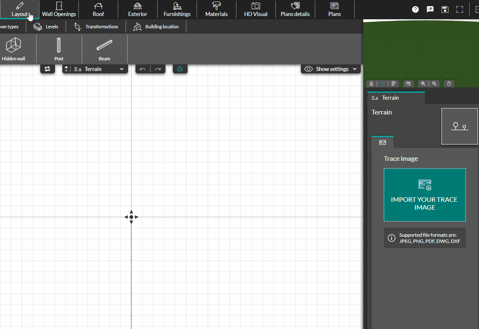Click the zoom-out magnifier in the 3D viewport
The width and height of the screenshot is (479, 329).
pyautogui.click(x=434, y=83)
